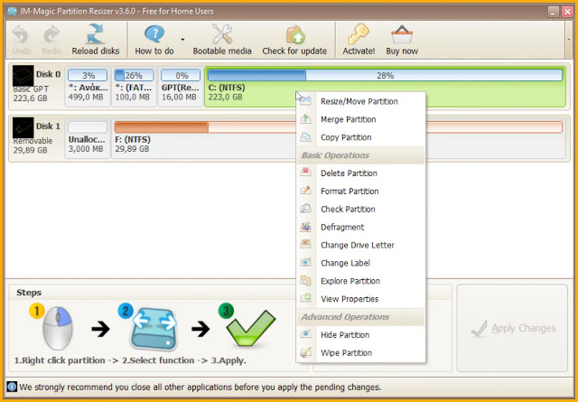Select Defragment in the context menu

(x=361, y=227)
